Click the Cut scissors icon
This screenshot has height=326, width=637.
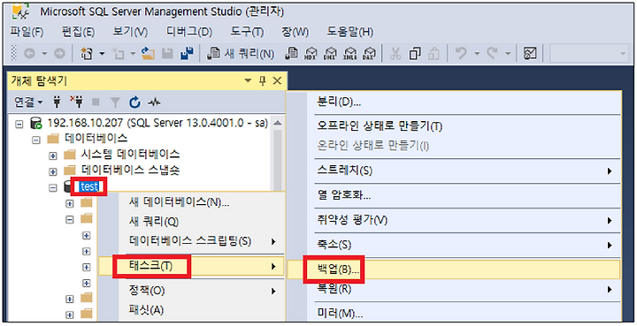pyautogui.click(x=395, y=54)
